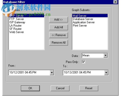
Task: Choose Application Server in Graph Subsets
Action: (90, 22)
